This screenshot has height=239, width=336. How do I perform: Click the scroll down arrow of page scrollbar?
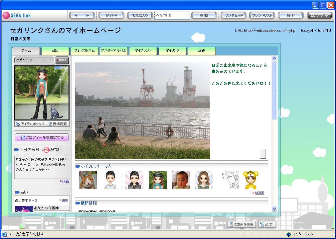pyautogui.click(x=274, y=209)
